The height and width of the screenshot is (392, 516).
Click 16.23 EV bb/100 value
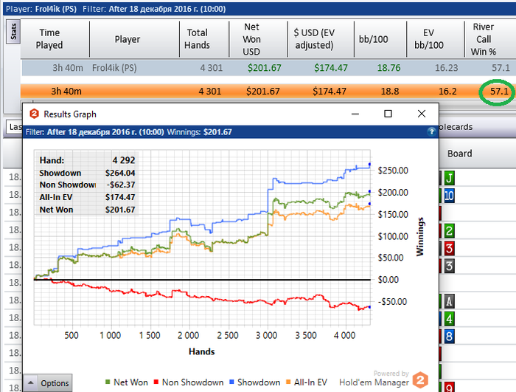click(x=446, y=68)
